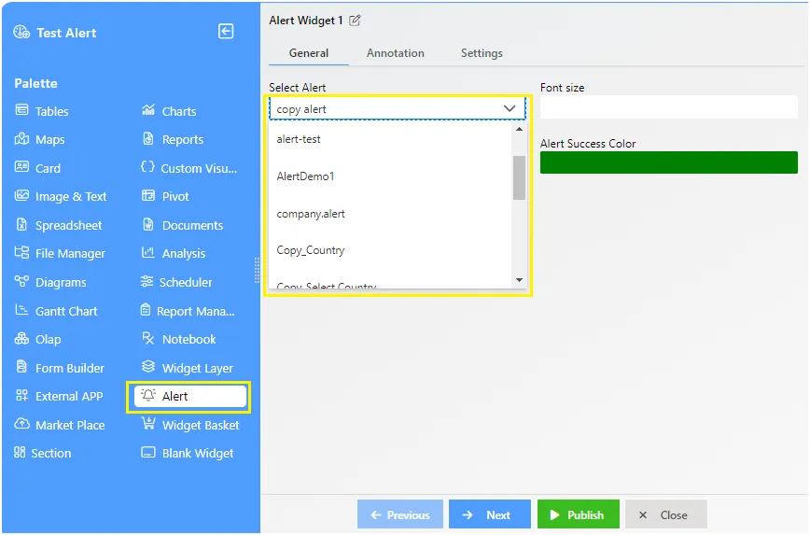Open the Widget Basket
810x535 pixels.
coord(190,425)
